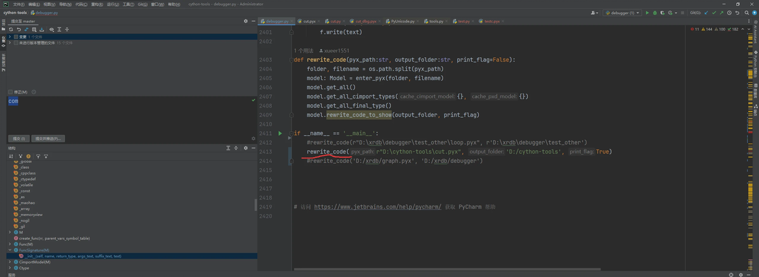Expand the M class node in Structure
The width and height of the screenshot is (759, 277).
coord(10,232)
